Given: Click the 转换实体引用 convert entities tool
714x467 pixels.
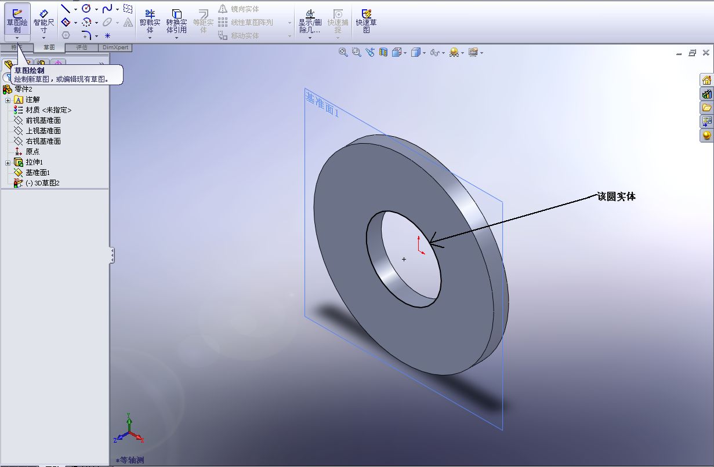Looking at the screenshot, I should pos(176,20).
